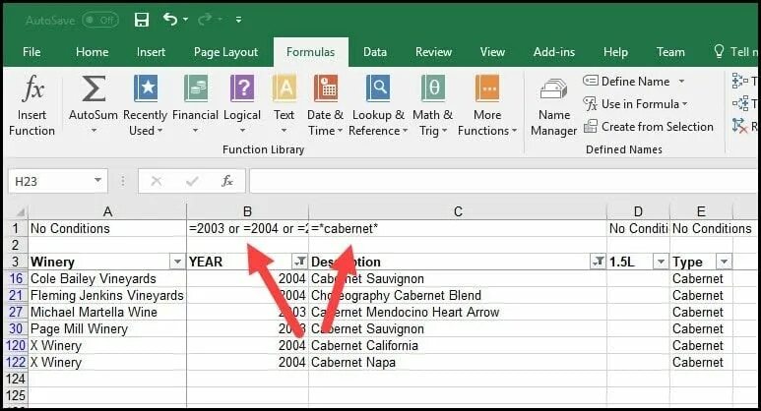This screenshot has height=411, width=761.
Task: Open the Recently Used functions list
Action: pyautogui.click(x=145, y=105)
